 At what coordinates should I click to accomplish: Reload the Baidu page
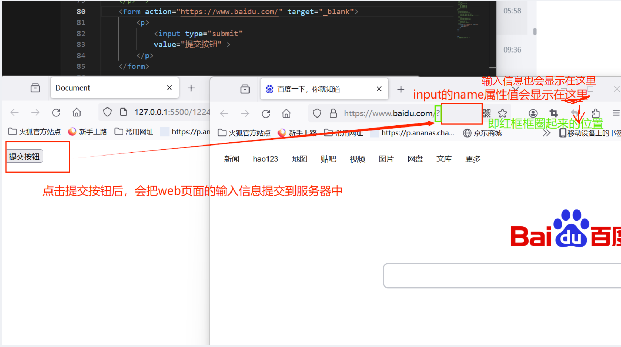(x=266, y=113)
